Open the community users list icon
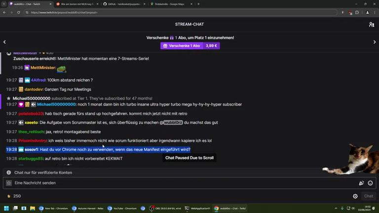The image size is (379, 213). [x=372, y=24]
